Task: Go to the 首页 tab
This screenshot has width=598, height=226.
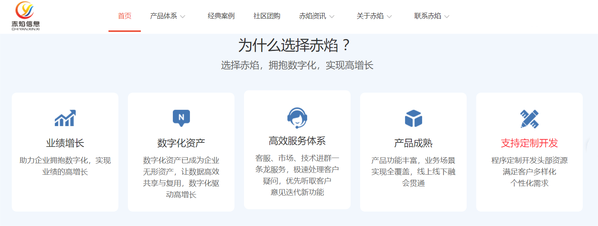Action: [124, 16]
